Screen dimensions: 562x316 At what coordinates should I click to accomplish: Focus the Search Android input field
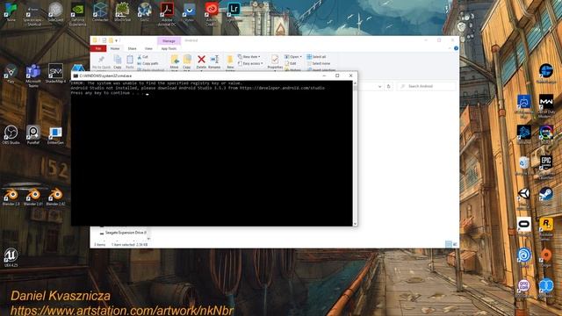click(427, 86)
